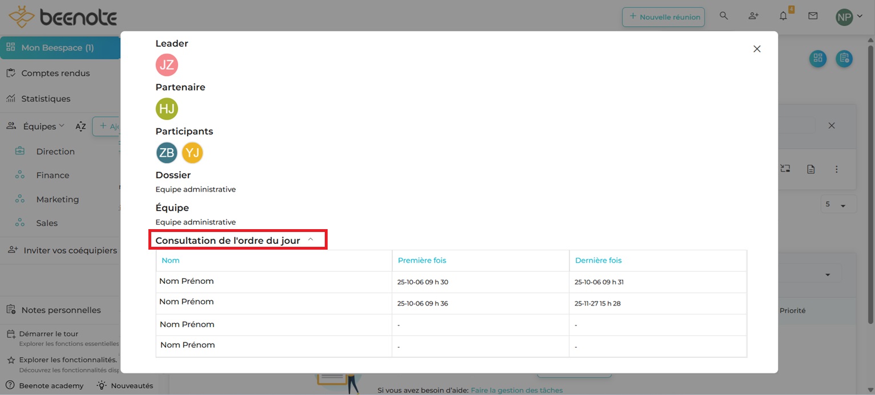
Task: Close the meeting details dialog
Action: pyautogui.click(x=757, y=49)
